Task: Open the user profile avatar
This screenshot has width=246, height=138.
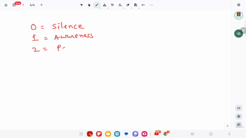Action: tap(239, 15)
